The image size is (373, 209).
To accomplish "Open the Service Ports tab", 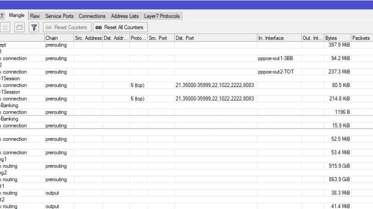I will tap(59, 16).
